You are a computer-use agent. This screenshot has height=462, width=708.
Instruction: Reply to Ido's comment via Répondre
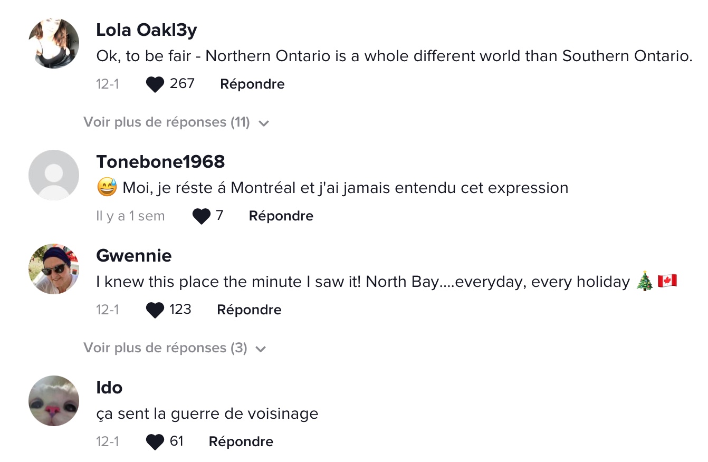241,442
